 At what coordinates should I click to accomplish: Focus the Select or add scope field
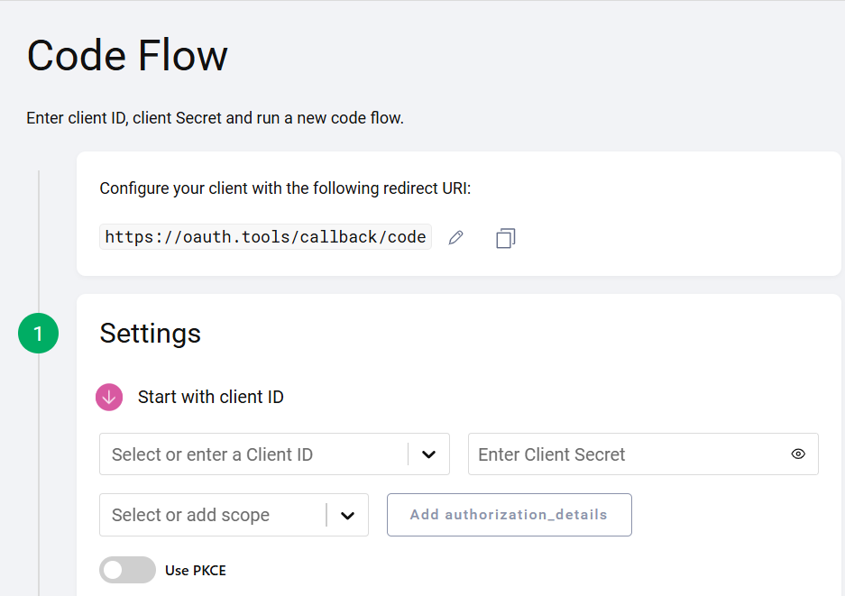(x=212, y=516)
